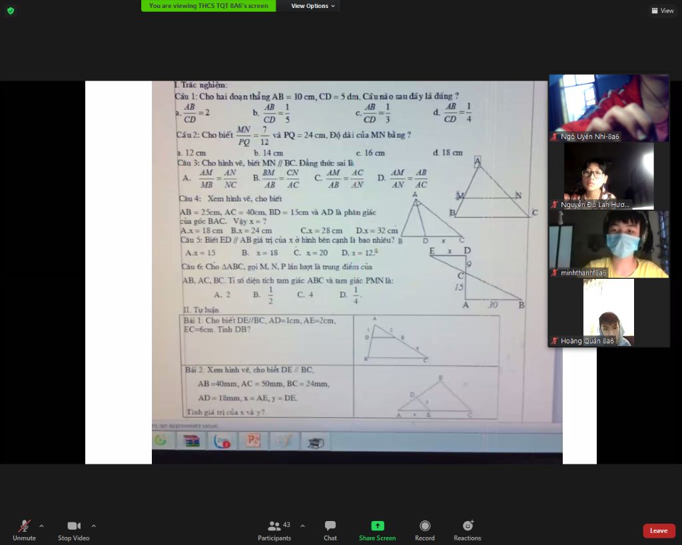
Task: Click the PowerPoint icon in shared taskbar
Action: pos(253,441)
